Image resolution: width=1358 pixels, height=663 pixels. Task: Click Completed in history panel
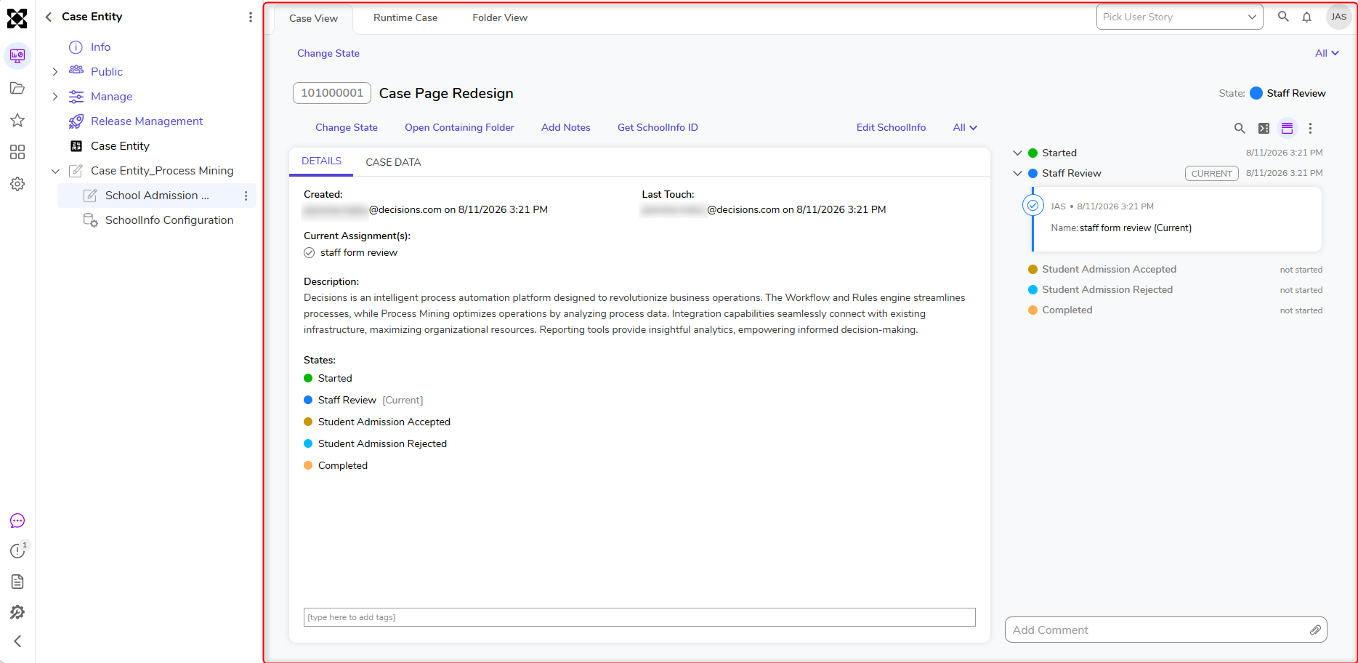[x=1067, y=310]
